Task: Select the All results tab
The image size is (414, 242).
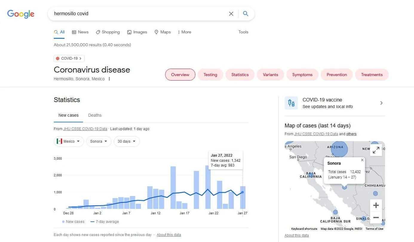Action: tap(59, 32)
